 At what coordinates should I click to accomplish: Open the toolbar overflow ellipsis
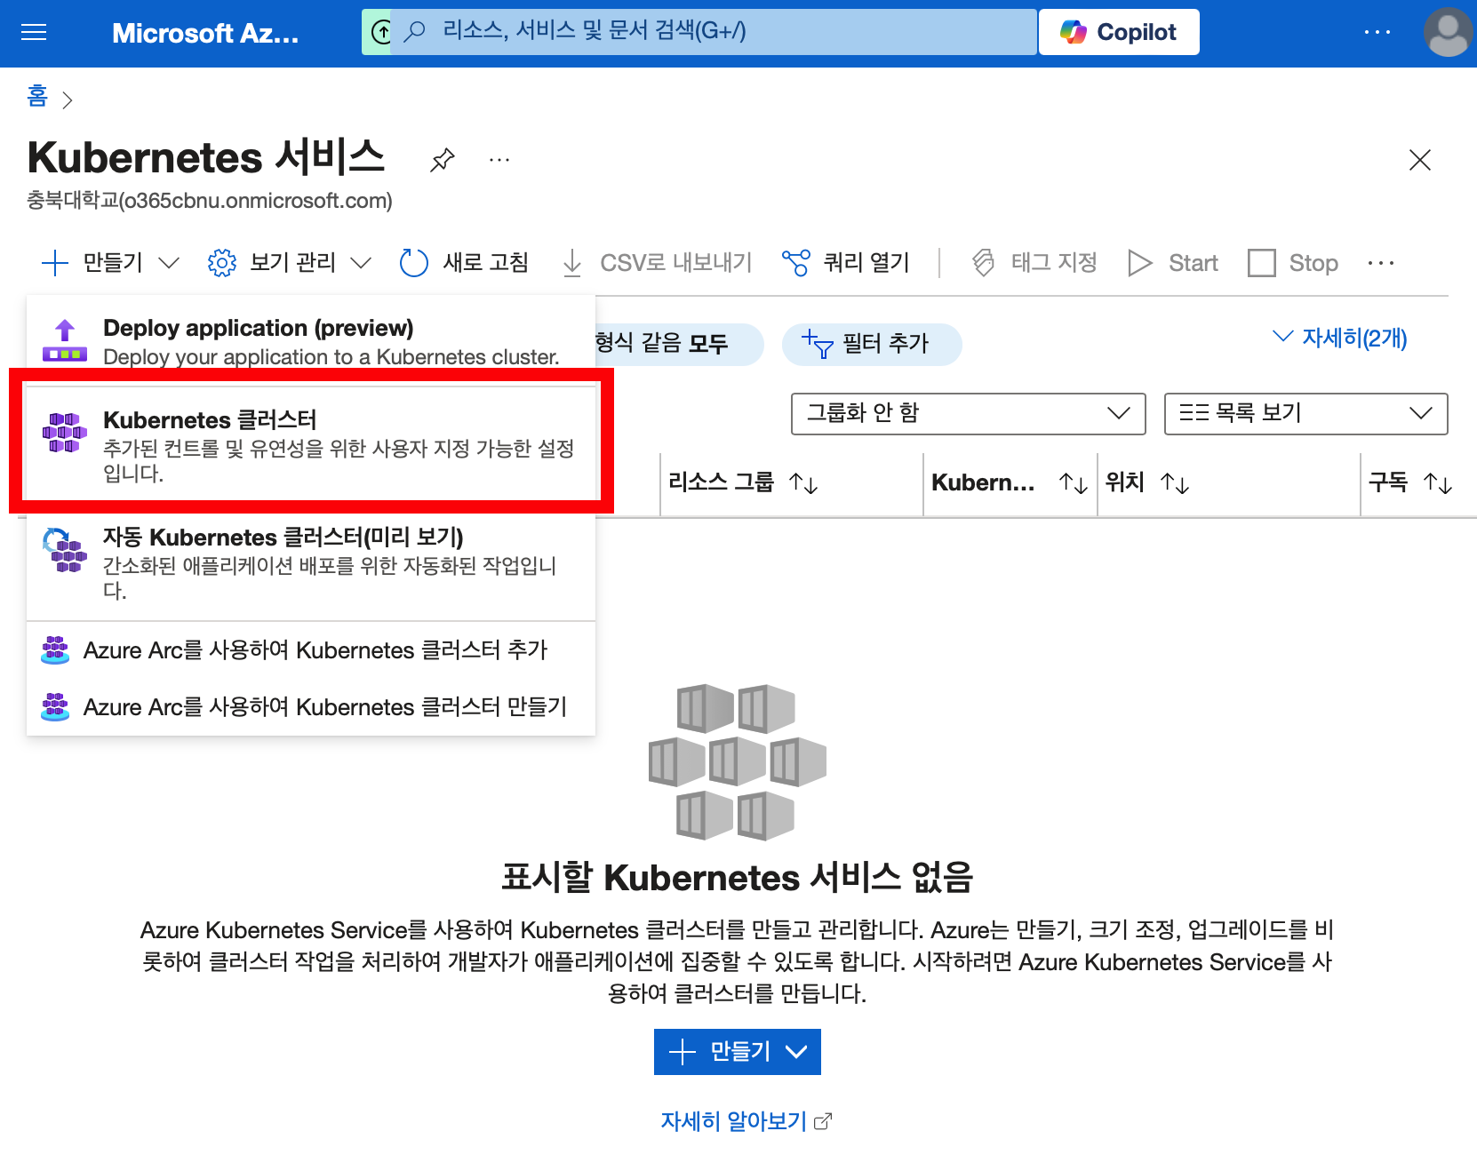(x=1381, y=263)
